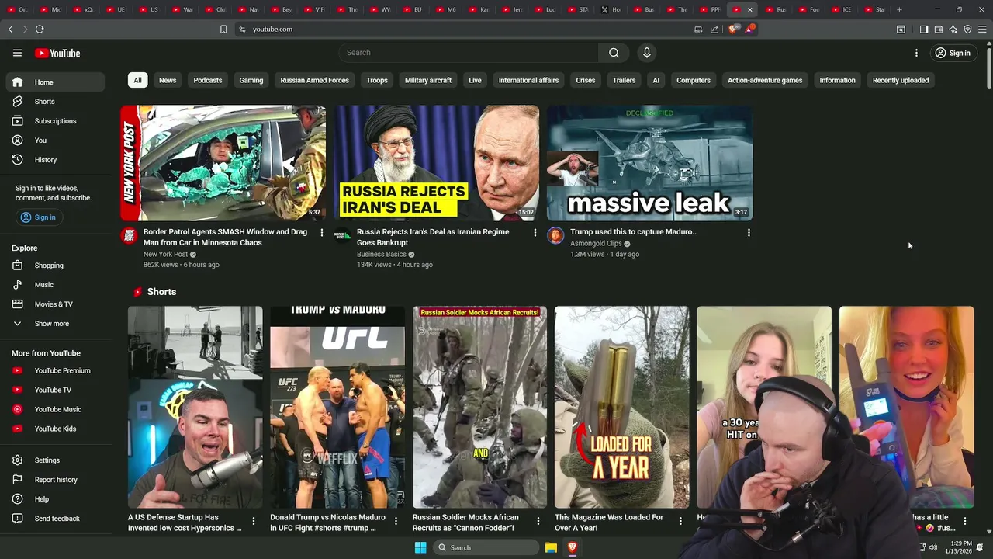993x559 pixels.
Task: Start voice search with the microphone
Action: 647,53
